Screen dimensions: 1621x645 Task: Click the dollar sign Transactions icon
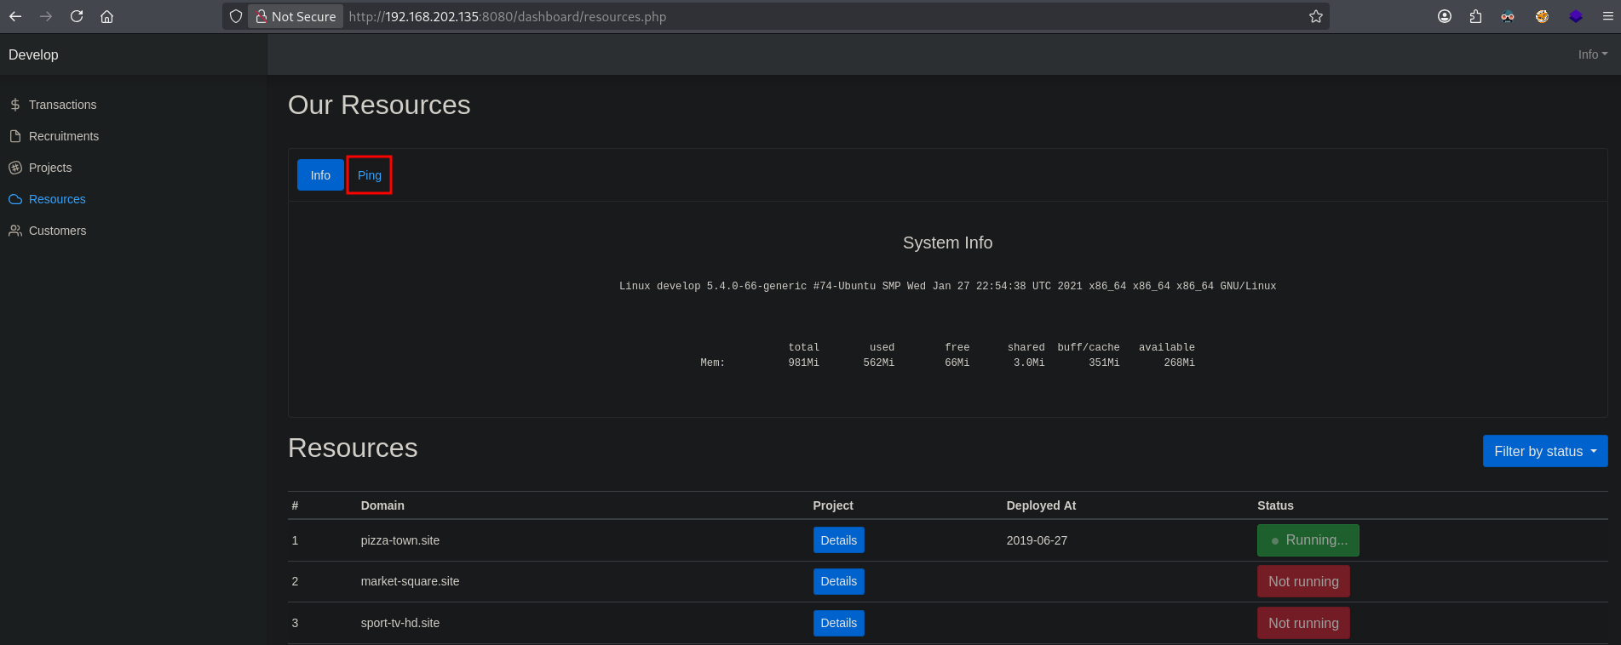[x=15, y=105]
